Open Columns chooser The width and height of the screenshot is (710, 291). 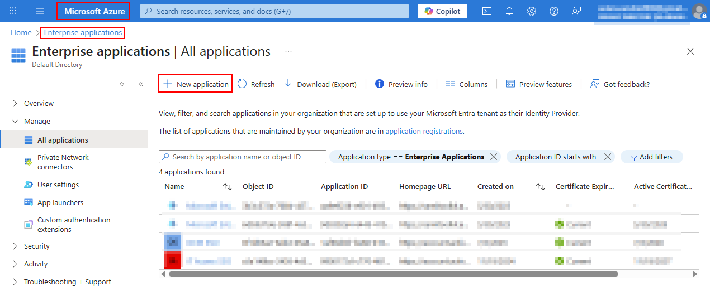coord(467,84)
